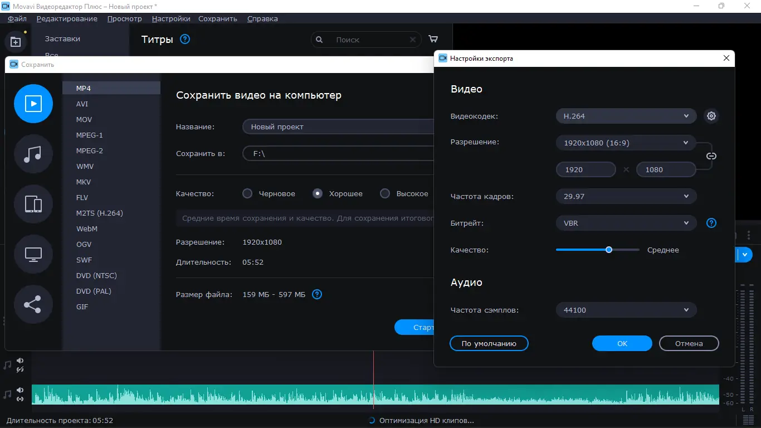Open the Битрейт VBR dropdown
This screenshot has width=761, height=428.
pos(626,223)
